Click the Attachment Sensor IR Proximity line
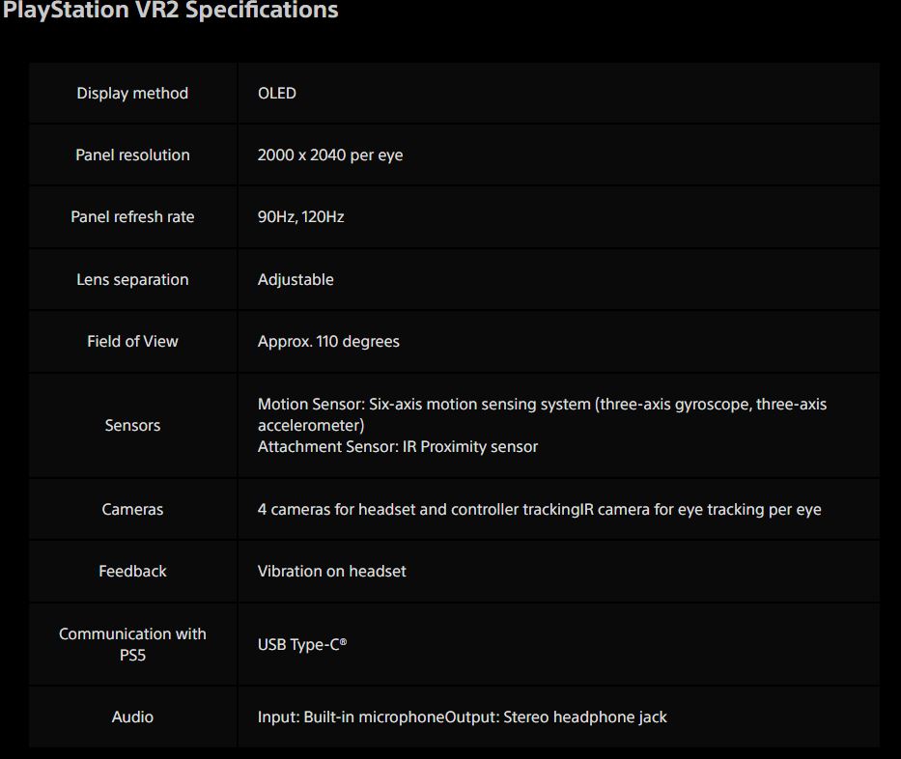 click(398, 446)
